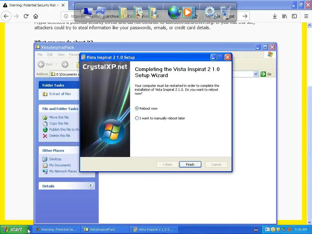Open the browser home page

(x=36, y=16)
